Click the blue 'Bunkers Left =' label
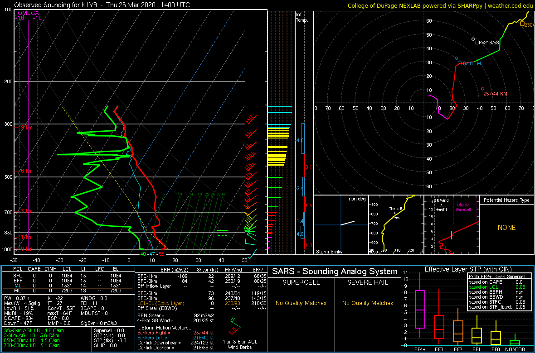The width and height of the screenshot is (535, 353). [153, 338]
